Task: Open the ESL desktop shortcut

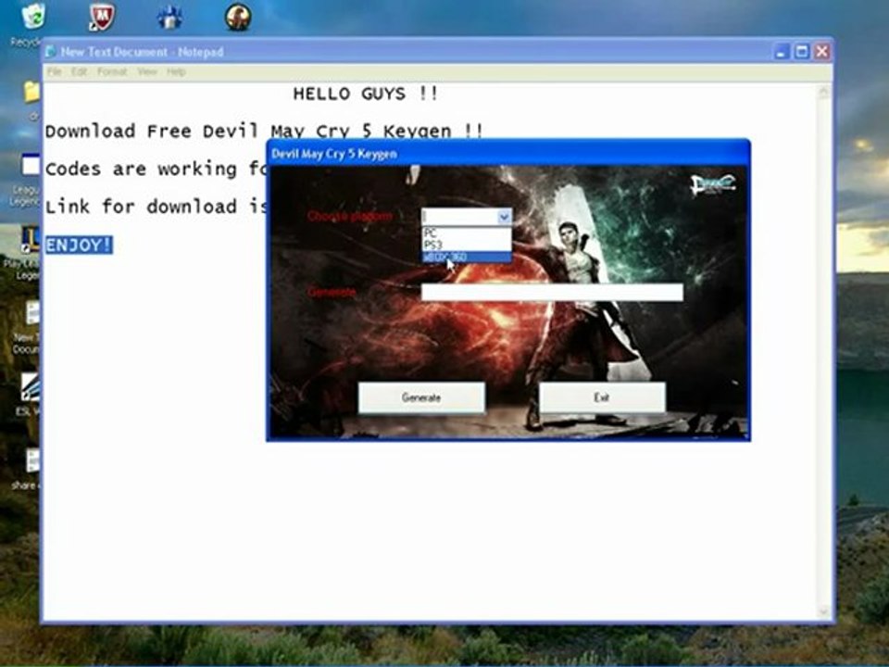Action: coord(31,387)
